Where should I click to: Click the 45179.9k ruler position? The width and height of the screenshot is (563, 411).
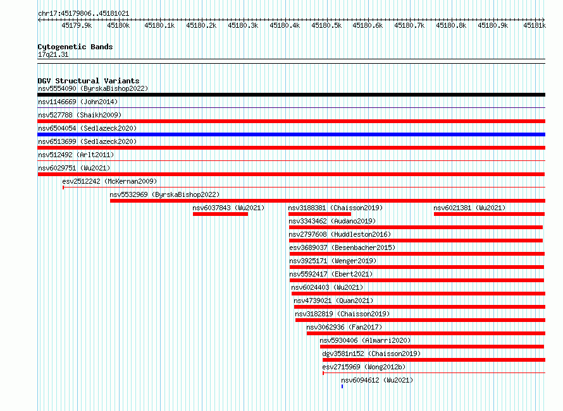[77, 25]
